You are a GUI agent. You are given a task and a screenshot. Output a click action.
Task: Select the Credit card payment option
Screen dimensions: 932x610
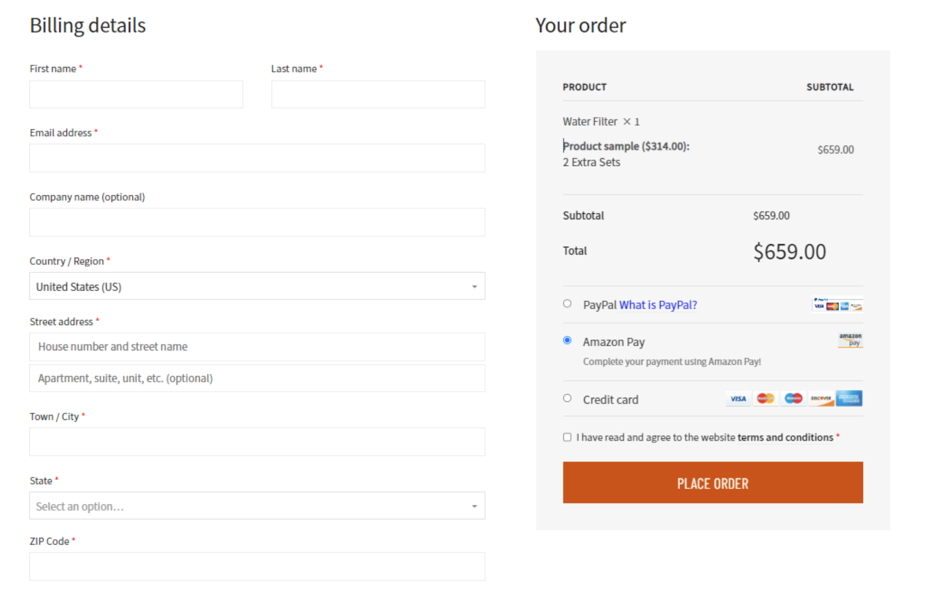(567, 398)
